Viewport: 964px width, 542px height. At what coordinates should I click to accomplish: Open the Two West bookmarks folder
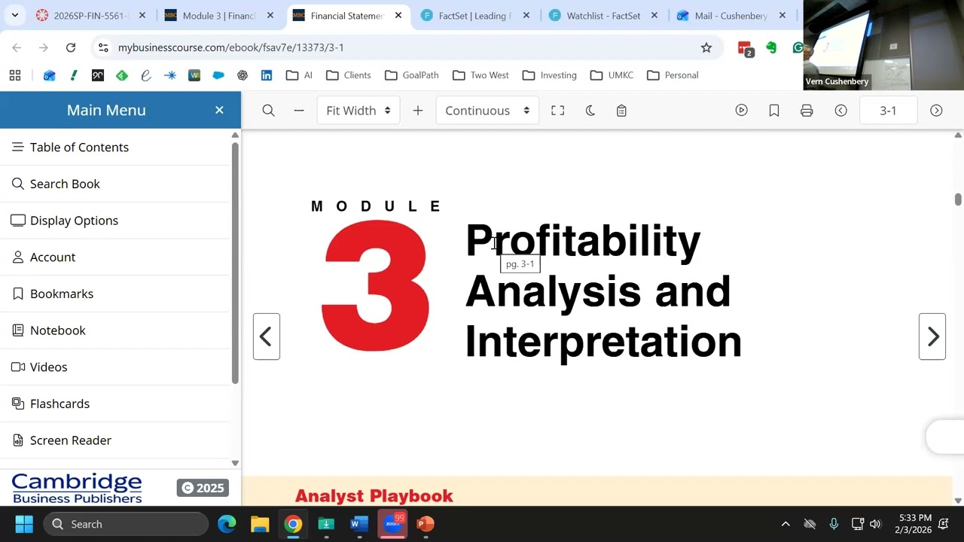point(481,75)
